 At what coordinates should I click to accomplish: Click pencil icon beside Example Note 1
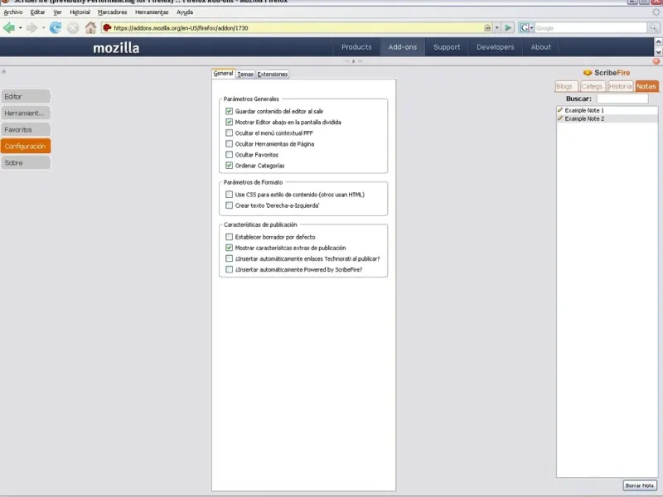click(560, 110)
